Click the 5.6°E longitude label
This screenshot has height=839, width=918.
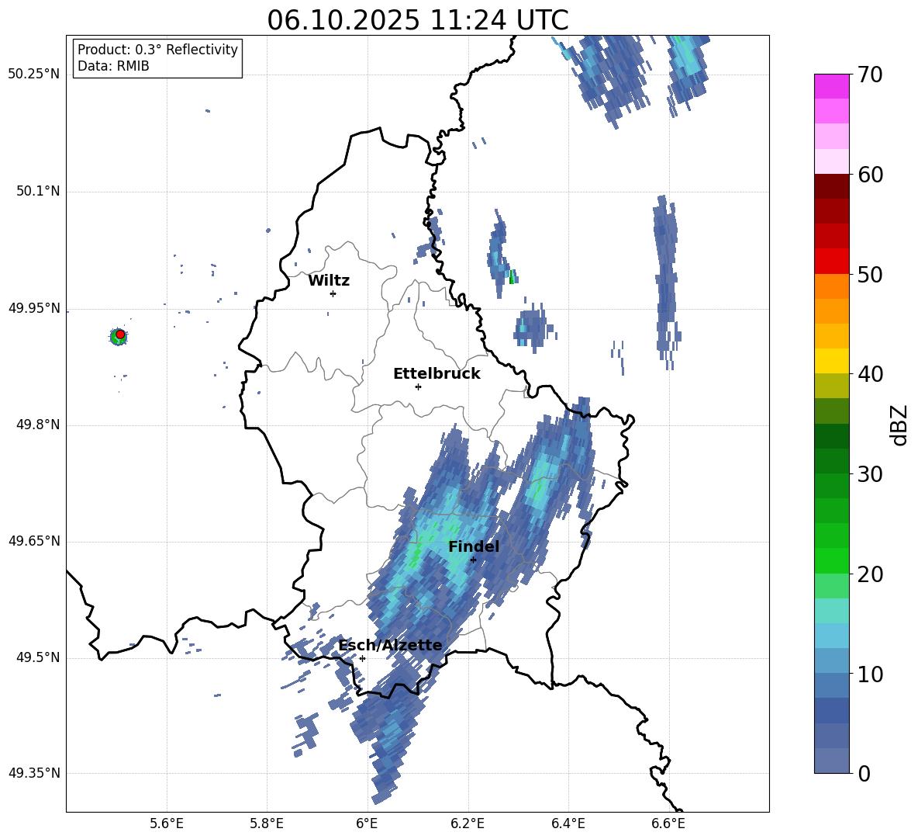(167, 823)
